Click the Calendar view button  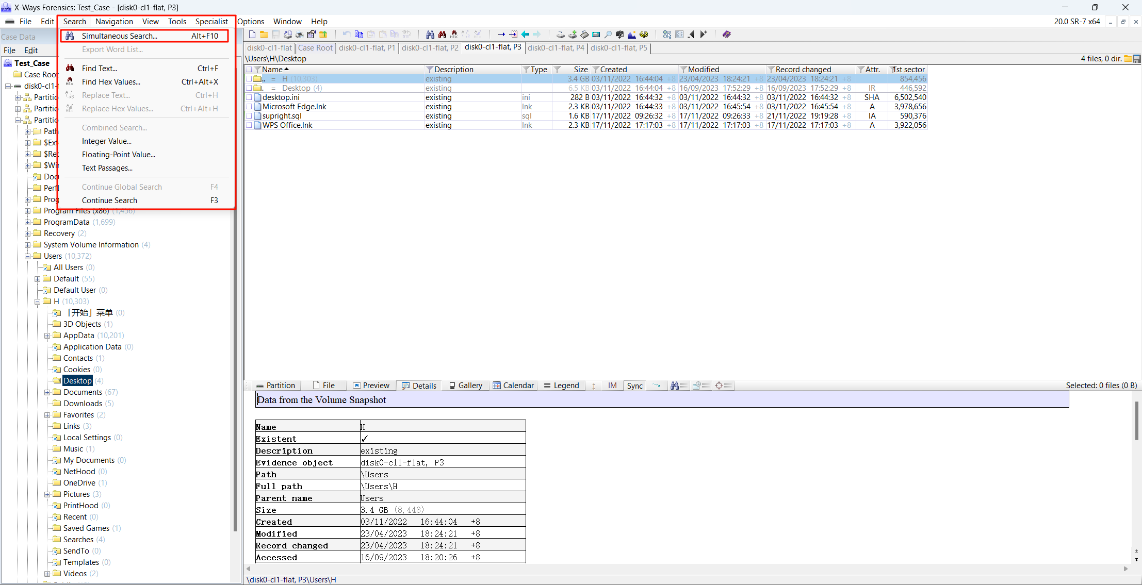(514, 386)
